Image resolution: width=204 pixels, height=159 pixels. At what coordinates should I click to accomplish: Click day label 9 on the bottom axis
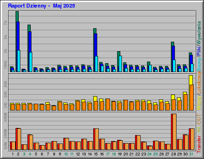coord(60,154)
